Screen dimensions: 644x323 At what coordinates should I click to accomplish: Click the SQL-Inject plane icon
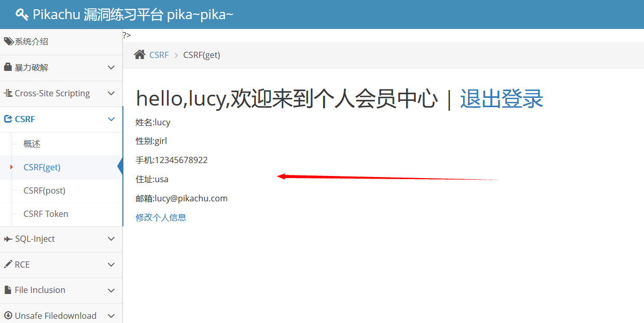[8, 239]
